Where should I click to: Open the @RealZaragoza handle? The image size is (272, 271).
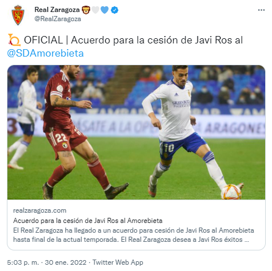coord(58,19)
